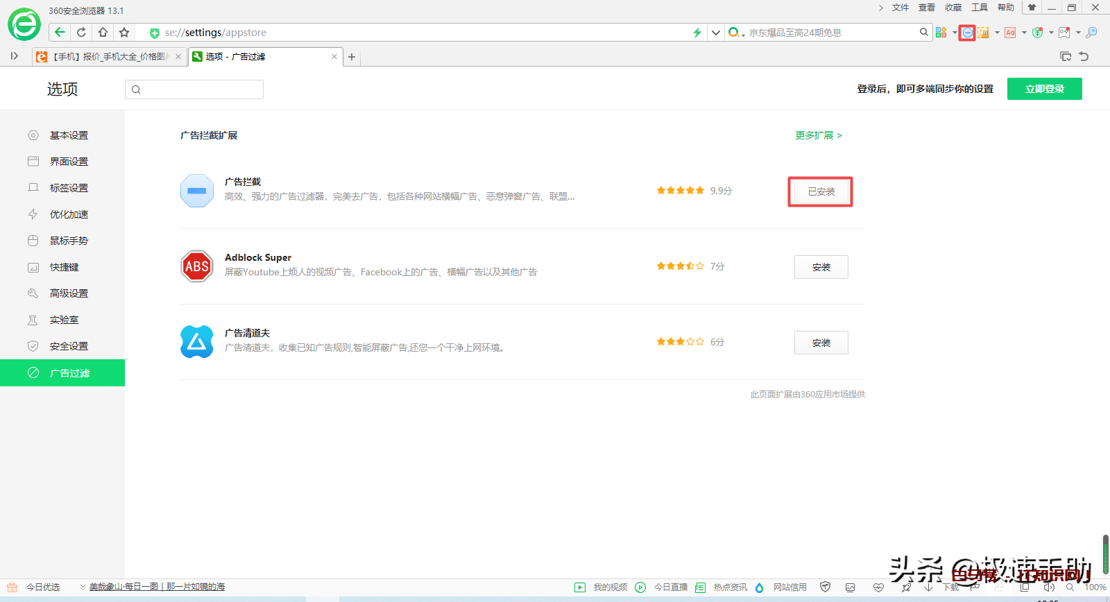Open the skin (shirt) icon in title bar
This screenshot has width=1110, height=602.
point(1032,8)
